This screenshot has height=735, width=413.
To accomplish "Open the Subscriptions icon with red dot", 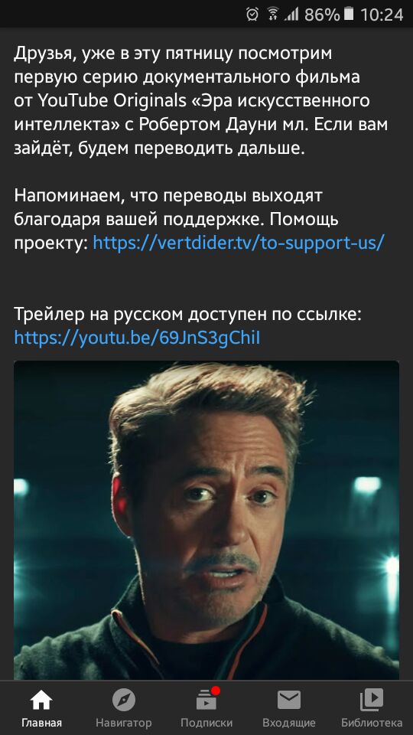I will 206,699.
